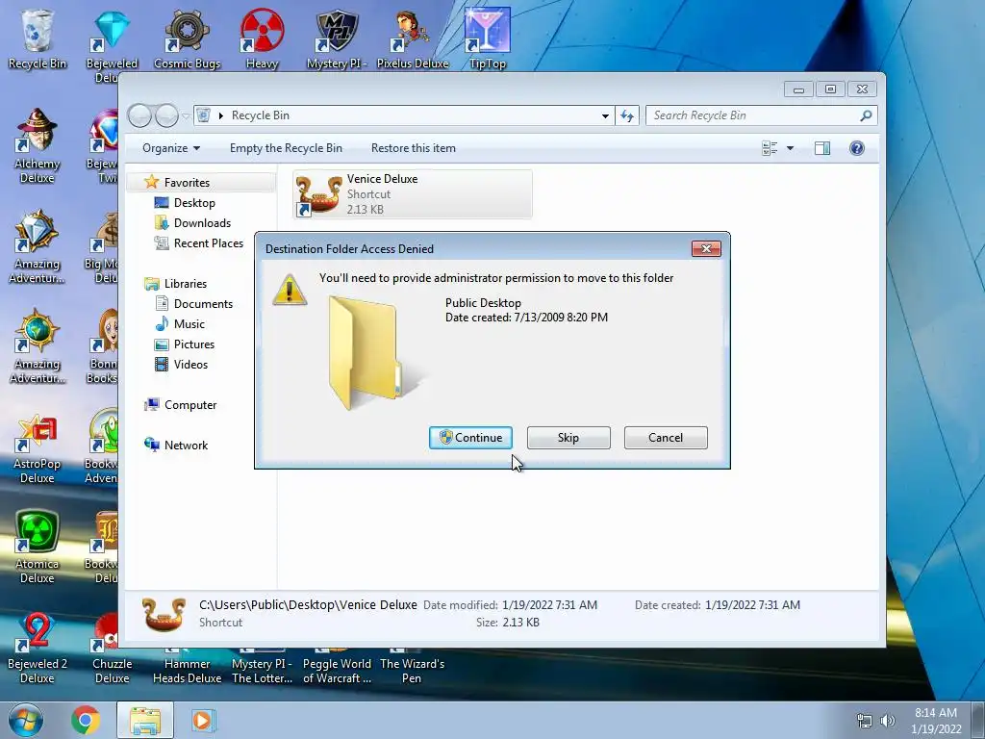This screenshot has width=985, height=739.
Task: Select AstroPop Deluxe desktop shortcut
Action: [38, 447]
